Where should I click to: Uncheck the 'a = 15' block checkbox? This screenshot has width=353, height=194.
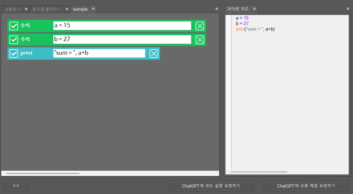(14, 26)
